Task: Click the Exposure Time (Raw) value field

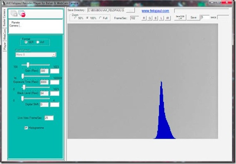Action: pyautogui.click(x=44, y=82)
